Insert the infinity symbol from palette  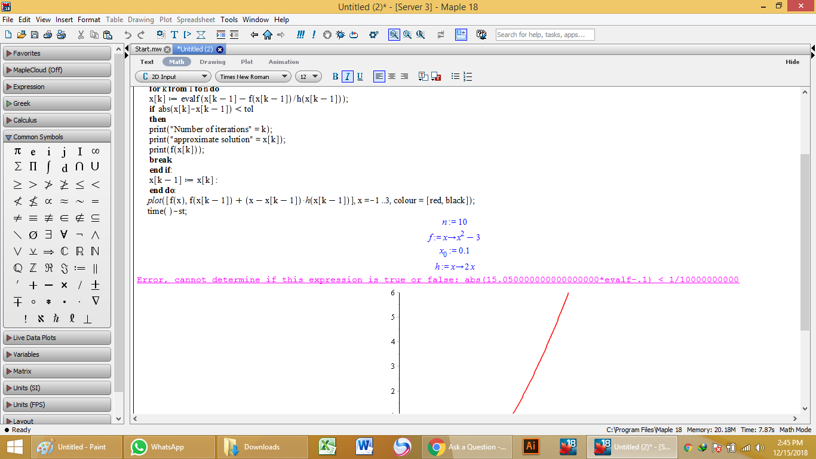point(95,151)
